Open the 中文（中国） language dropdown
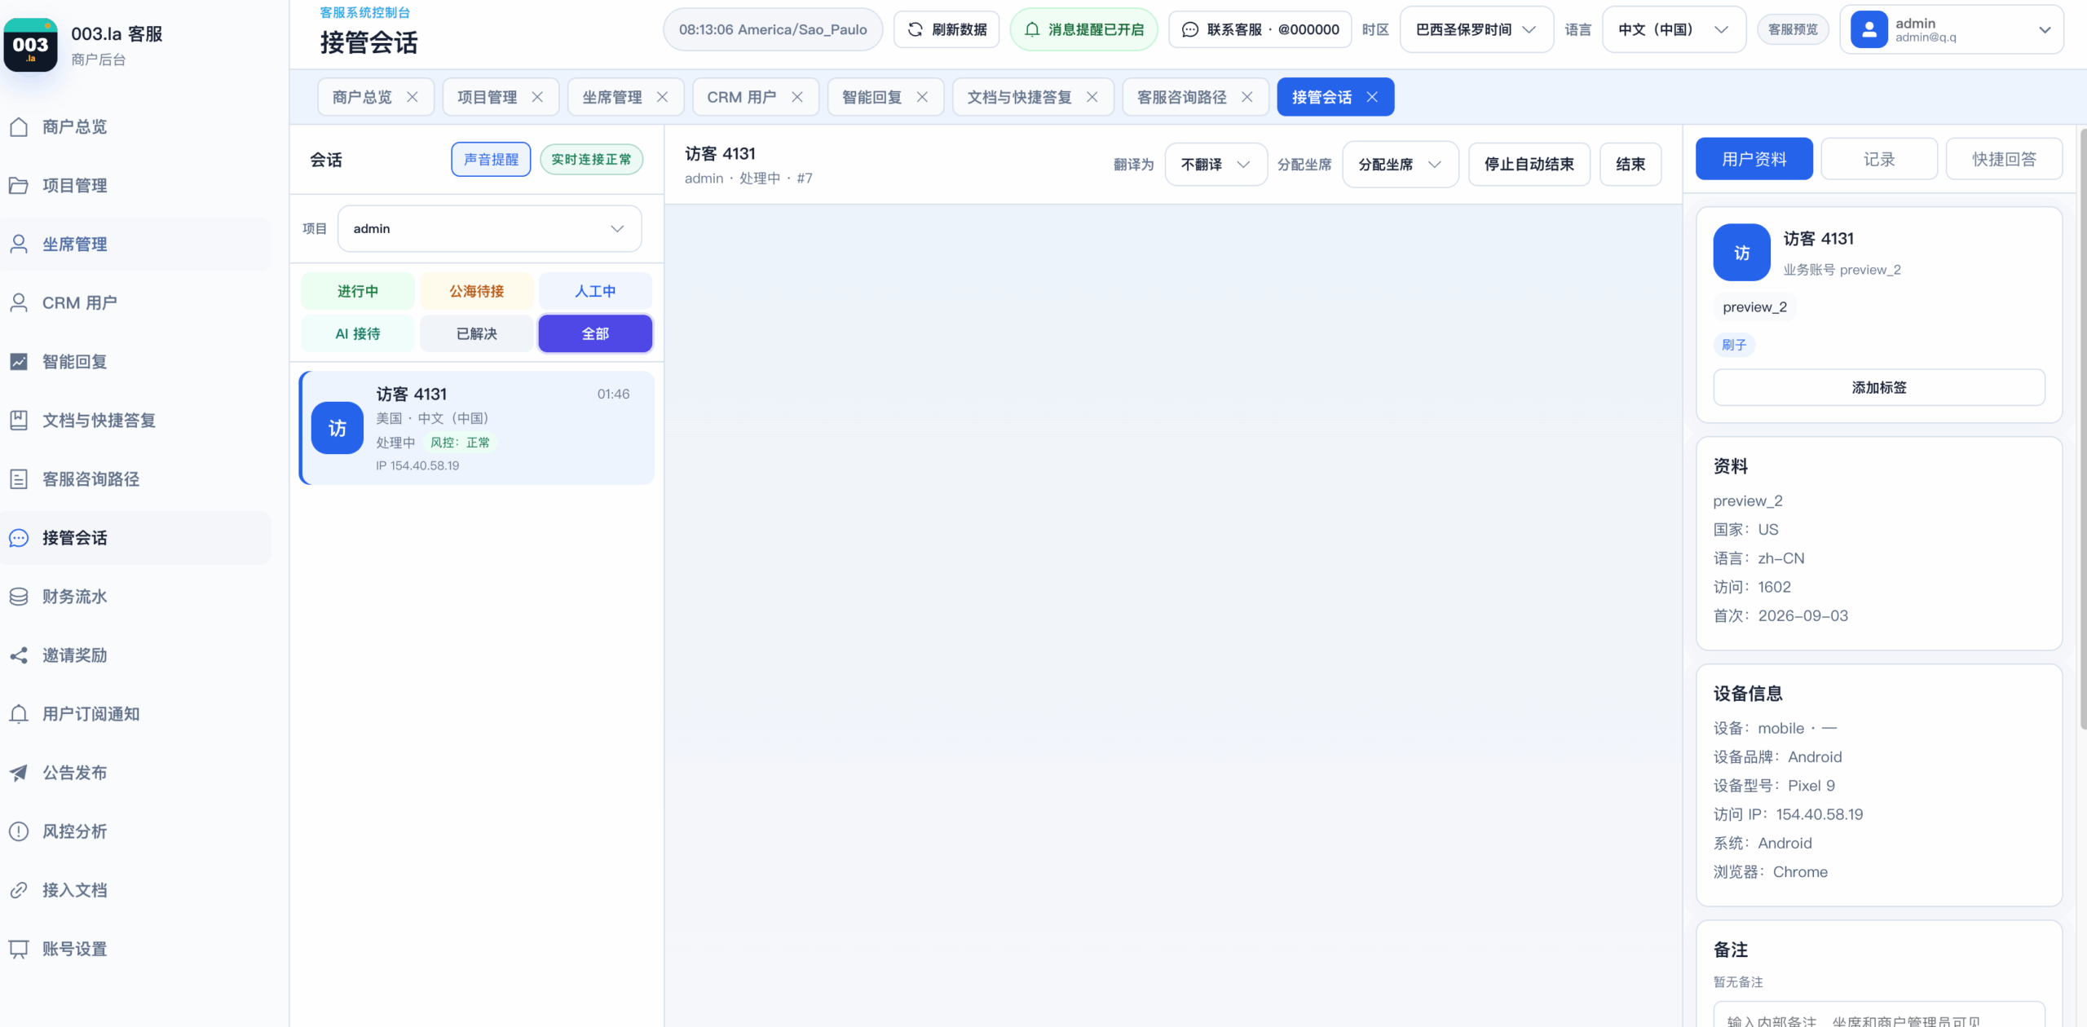2087x1027 pixels. (1674, 29)
